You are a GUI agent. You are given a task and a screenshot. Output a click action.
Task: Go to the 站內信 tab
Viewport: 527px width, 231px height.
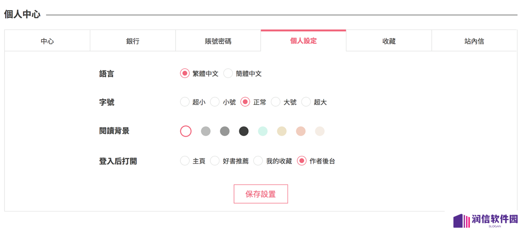pos(474,41)
